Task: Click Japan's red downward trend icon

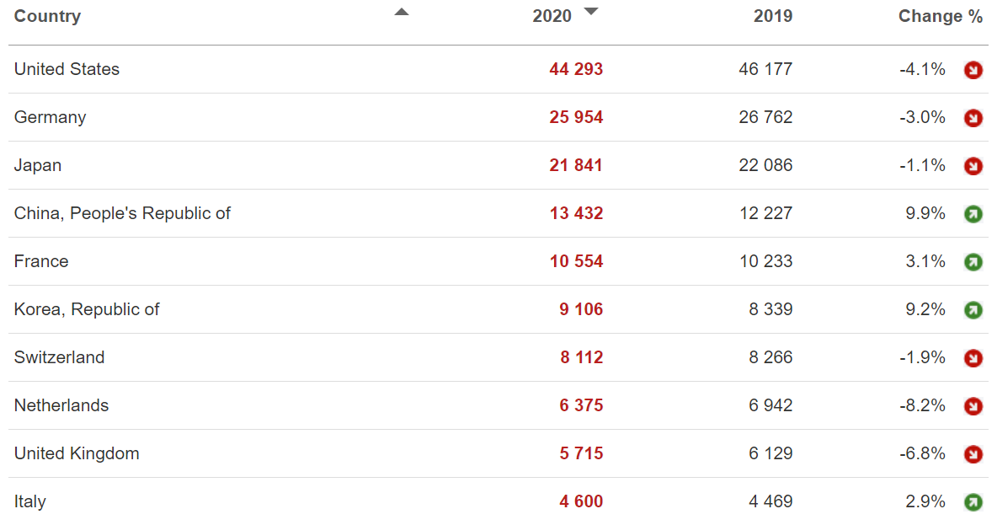Action: (x=973, y=166)
